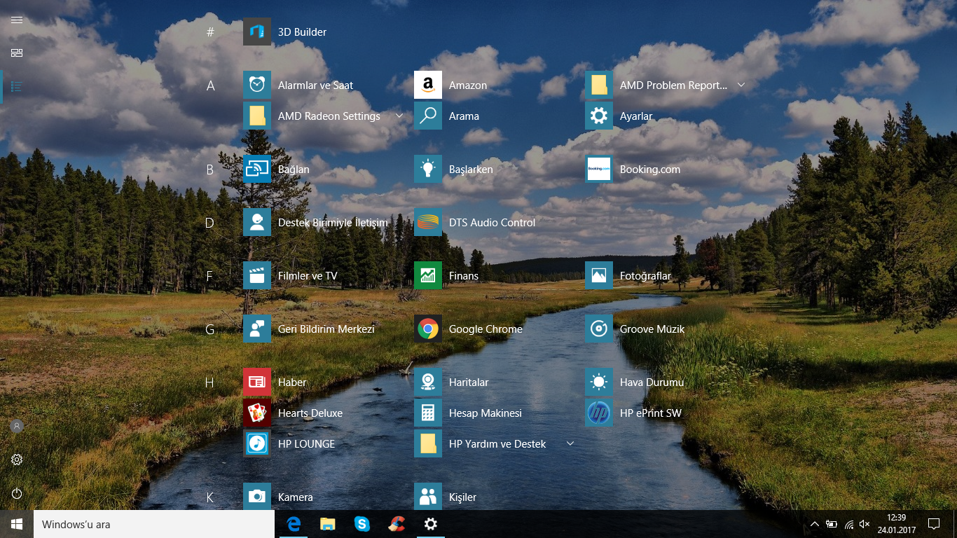Open the hamburger menu at top left
957x538 pixels.
[17, 20]
